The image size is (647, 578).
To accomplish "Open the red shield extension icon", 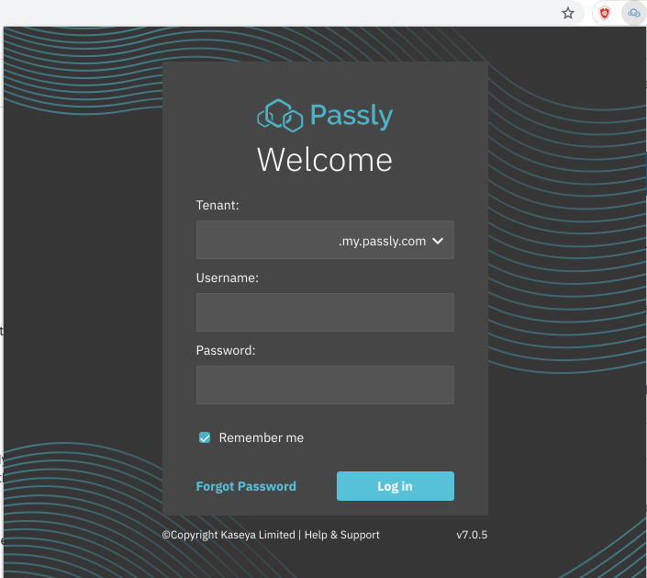I will 605,13.
